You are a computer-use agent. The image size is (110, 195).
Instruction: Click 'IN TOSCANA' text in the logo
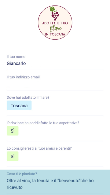[55, 34]
